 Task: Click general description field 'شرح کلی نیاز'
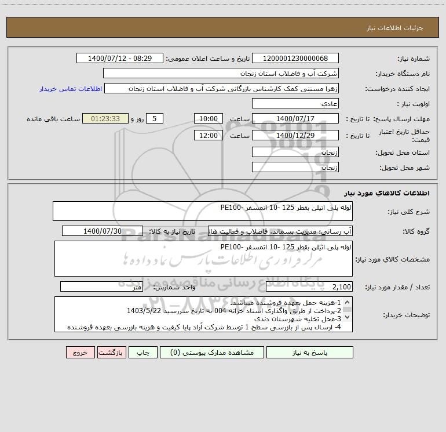point(203,211)
